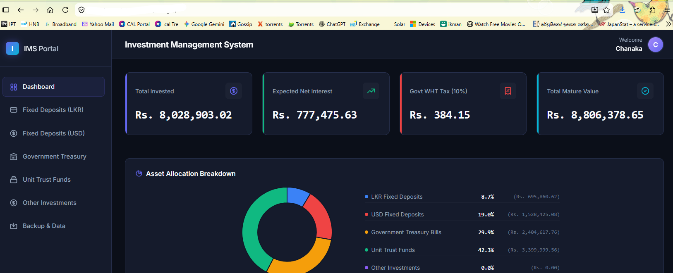Click the Total Invested dollar coin icon
673x273 pixels.
pos(234,91)
